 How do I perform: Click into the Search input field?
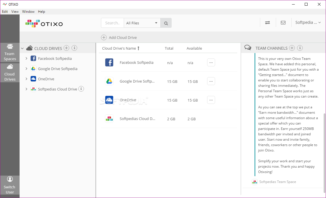click(112, 23)
